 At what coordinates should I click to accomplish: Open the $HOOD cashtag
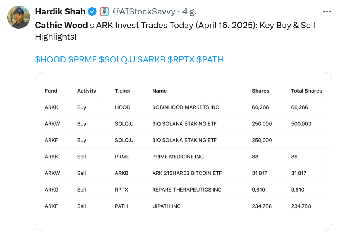tap(50, 59)
